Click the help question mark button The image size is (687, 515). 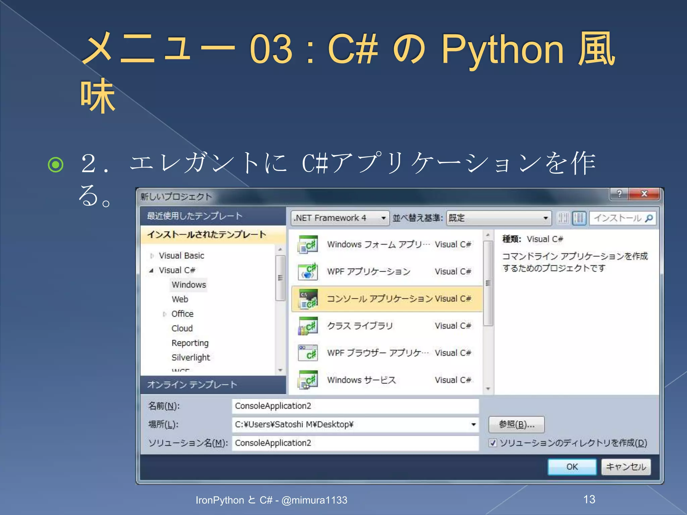(619, 194)
